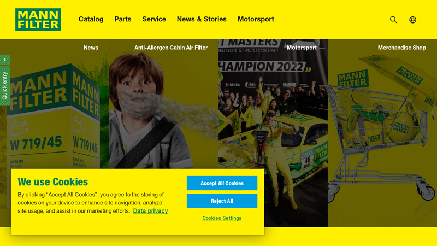Open Cookies Settings link
Screen dimensions: 437x246
click(x=222, y=218)
